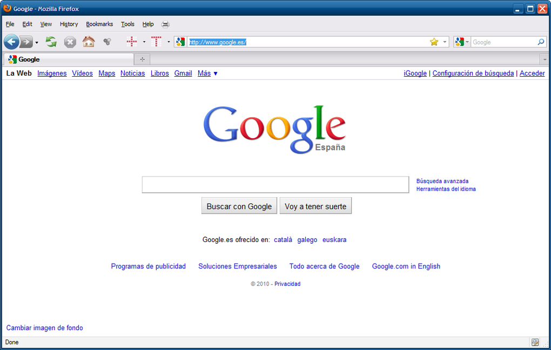Stop loading with the grey X icon
Image resolution: width=551 pixels, height=350 pixels.
point(70,42)
